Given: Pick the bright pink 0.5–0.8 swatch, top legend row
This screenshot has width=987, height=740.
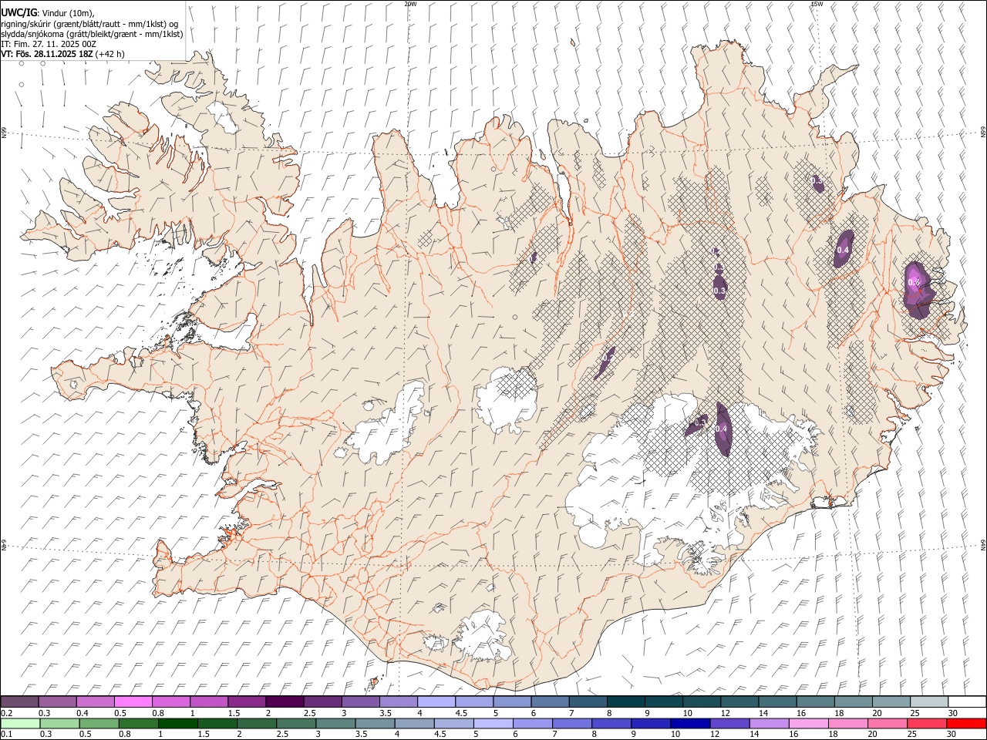Looking at the screenshot, I should (x=133, y=701).
